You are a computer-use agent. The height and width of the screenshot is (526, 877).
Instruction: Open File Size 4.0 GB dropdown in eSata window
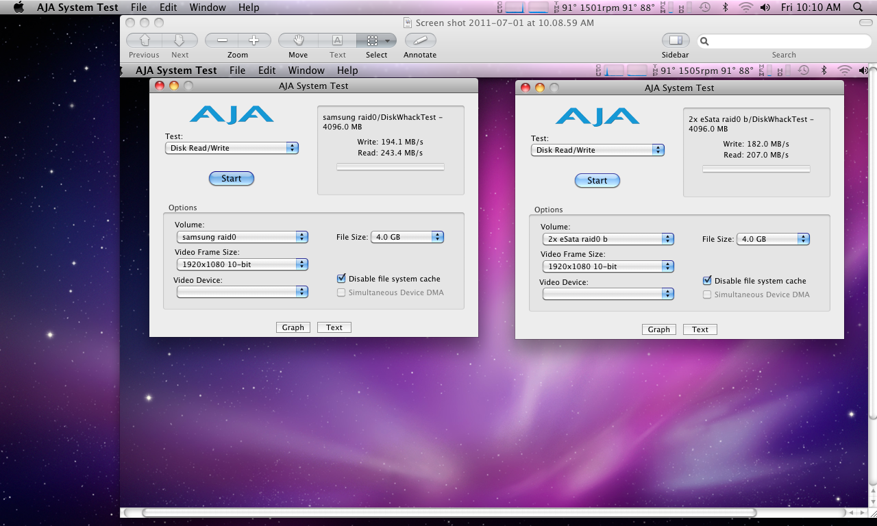[x=774, y=239]
